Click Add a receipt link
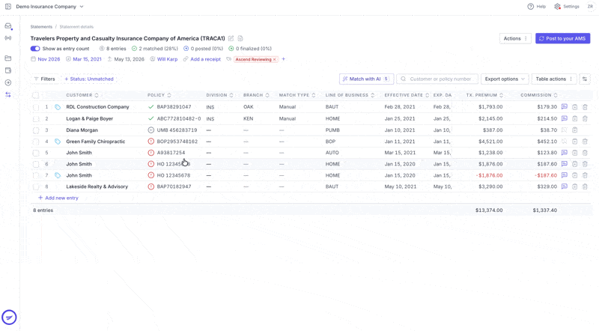 (x=202, y=59)
